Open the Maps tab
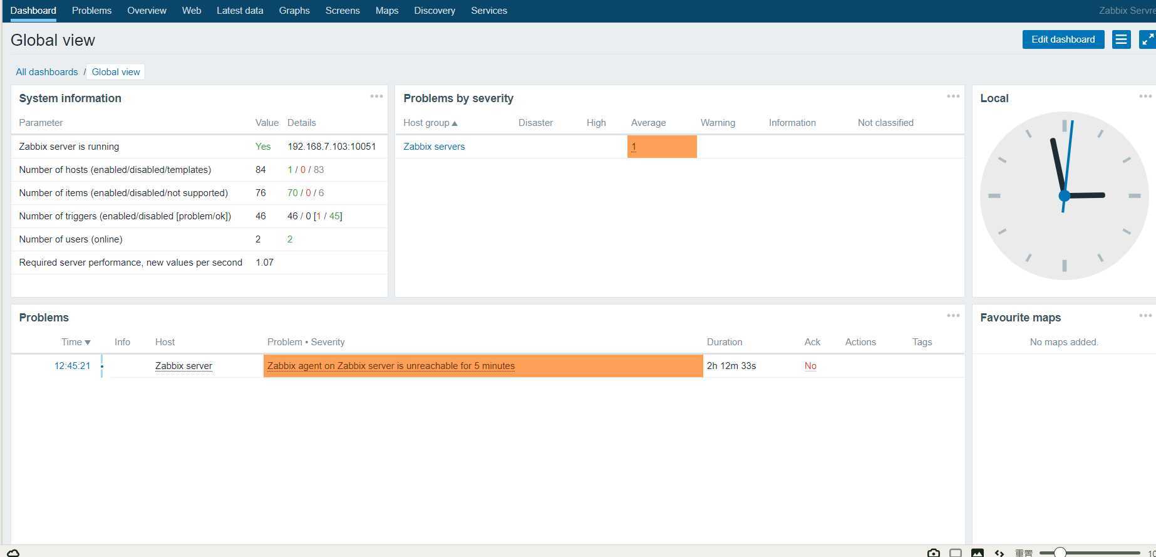The image size is (1156, 557). pyautogui.click(x=387, y=11)
